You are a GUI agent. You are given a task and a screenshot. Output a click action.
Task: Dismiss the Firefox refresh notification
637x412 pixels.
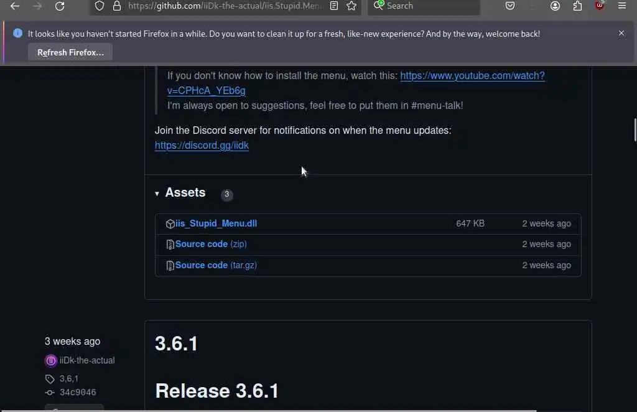(x=621, y=33)
